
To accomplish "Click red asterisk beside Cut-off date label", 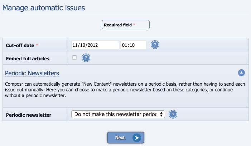I will pyautogui.click(x=37, y=45).
